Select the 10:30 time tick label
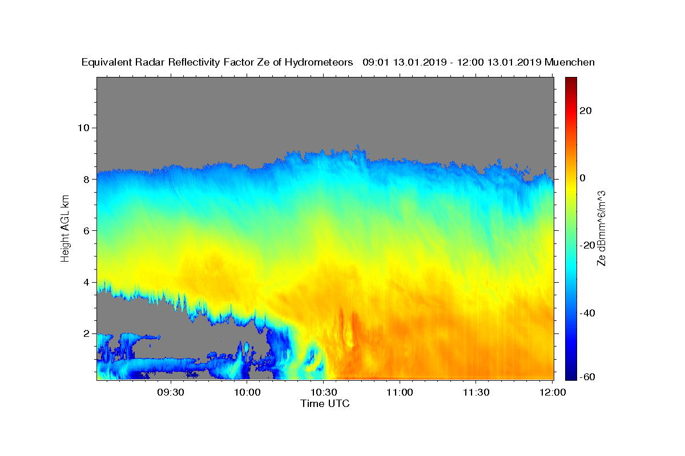The image size is (685, 456). click(324, 392)
